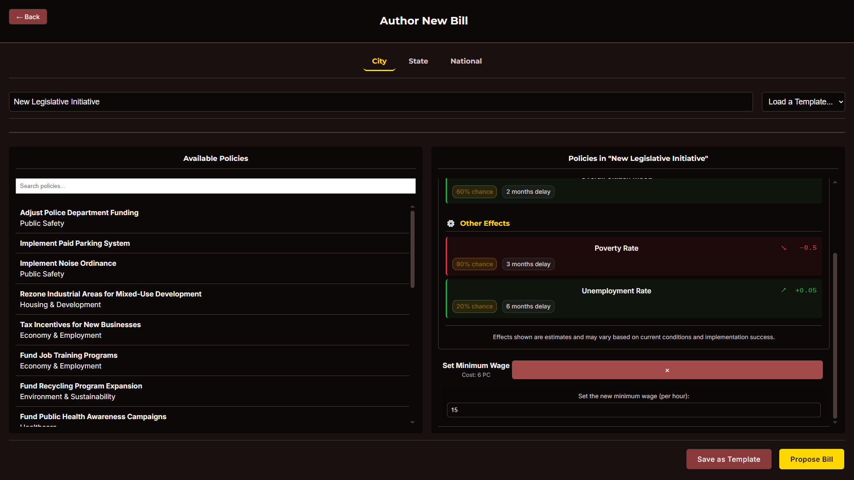Click the bill title text field
The height and width of the screenshot is (480, 854).
click(380, 102)
